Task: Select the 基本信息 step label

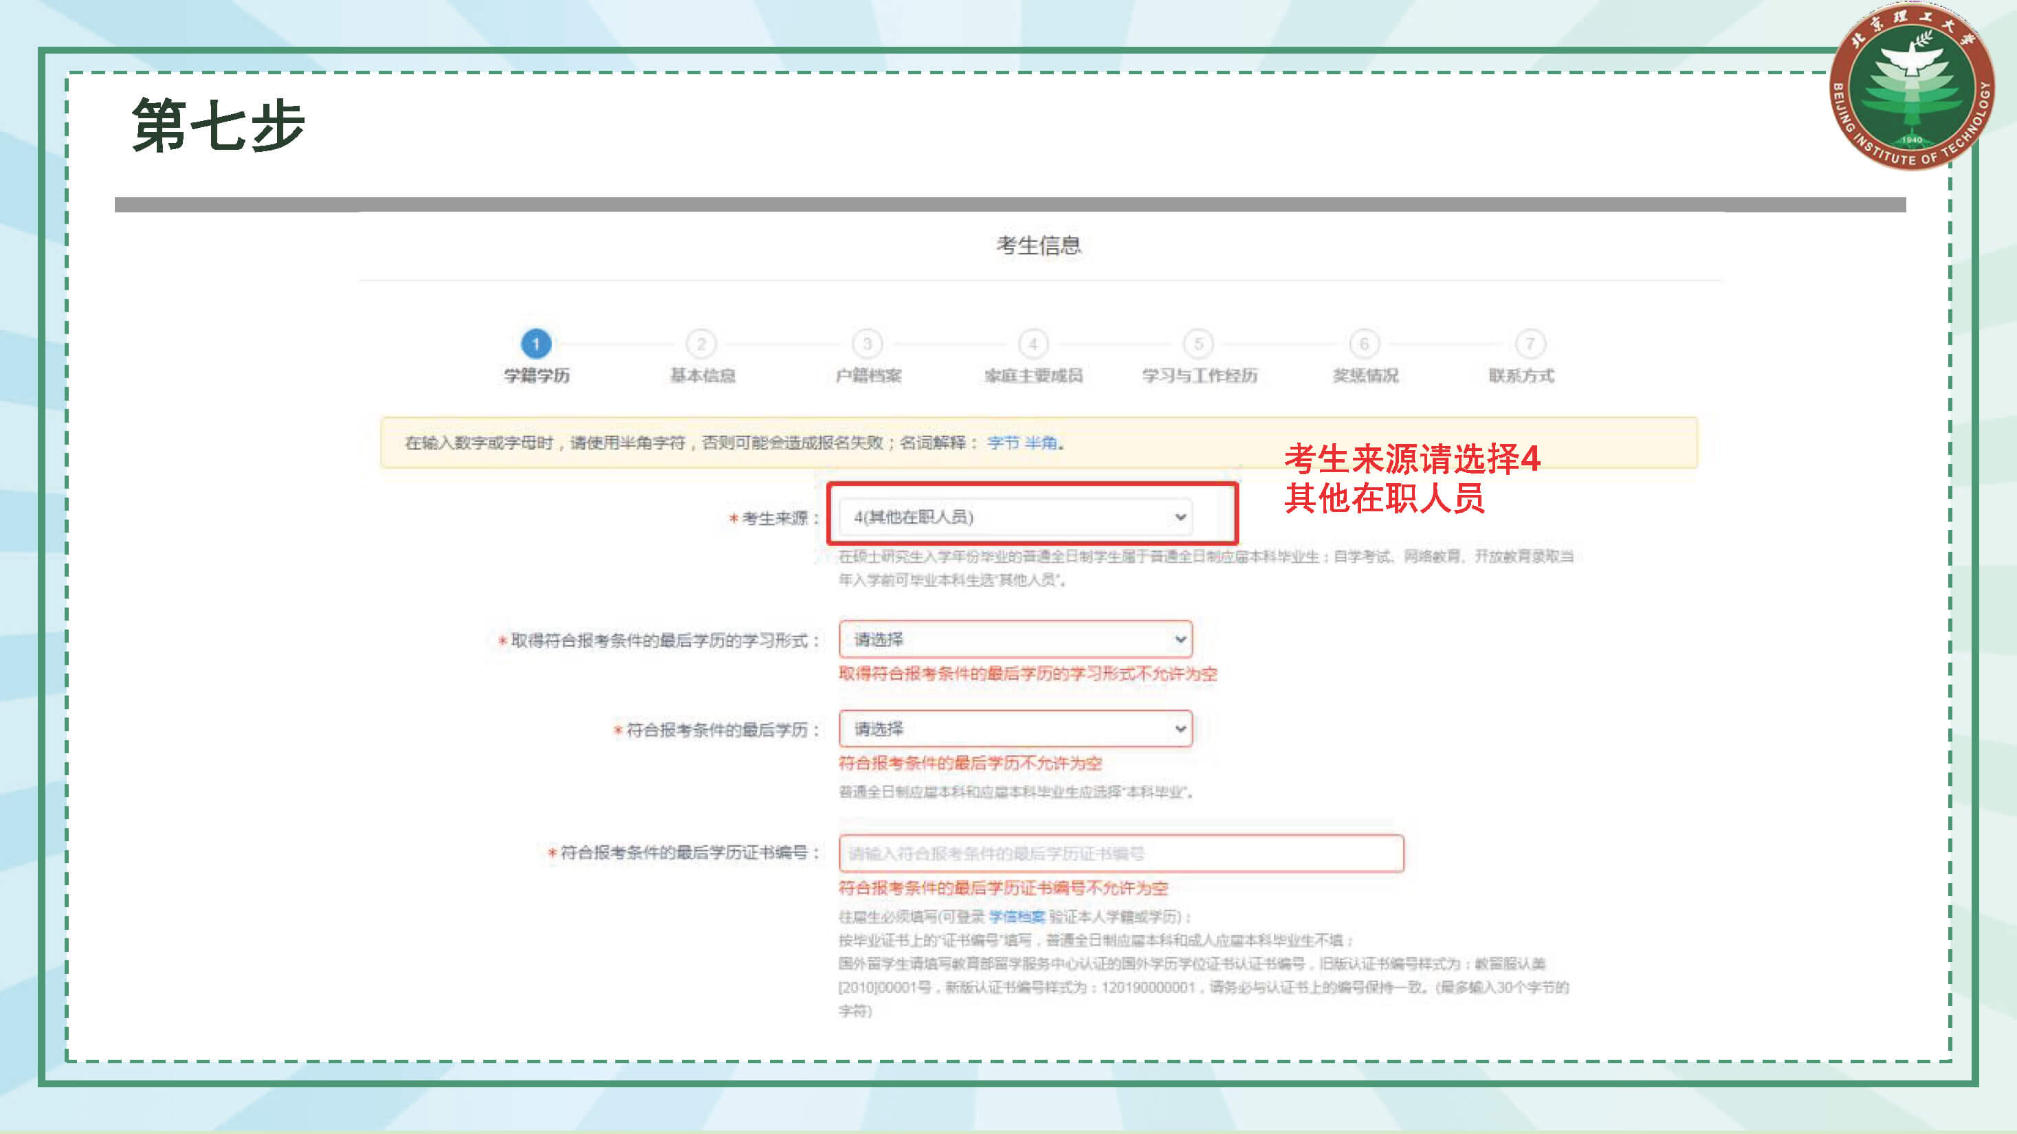Action: [703, 376]
